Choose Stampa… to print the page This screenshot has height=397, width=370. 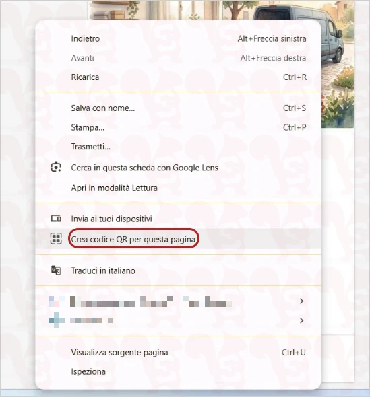[178, 127]
